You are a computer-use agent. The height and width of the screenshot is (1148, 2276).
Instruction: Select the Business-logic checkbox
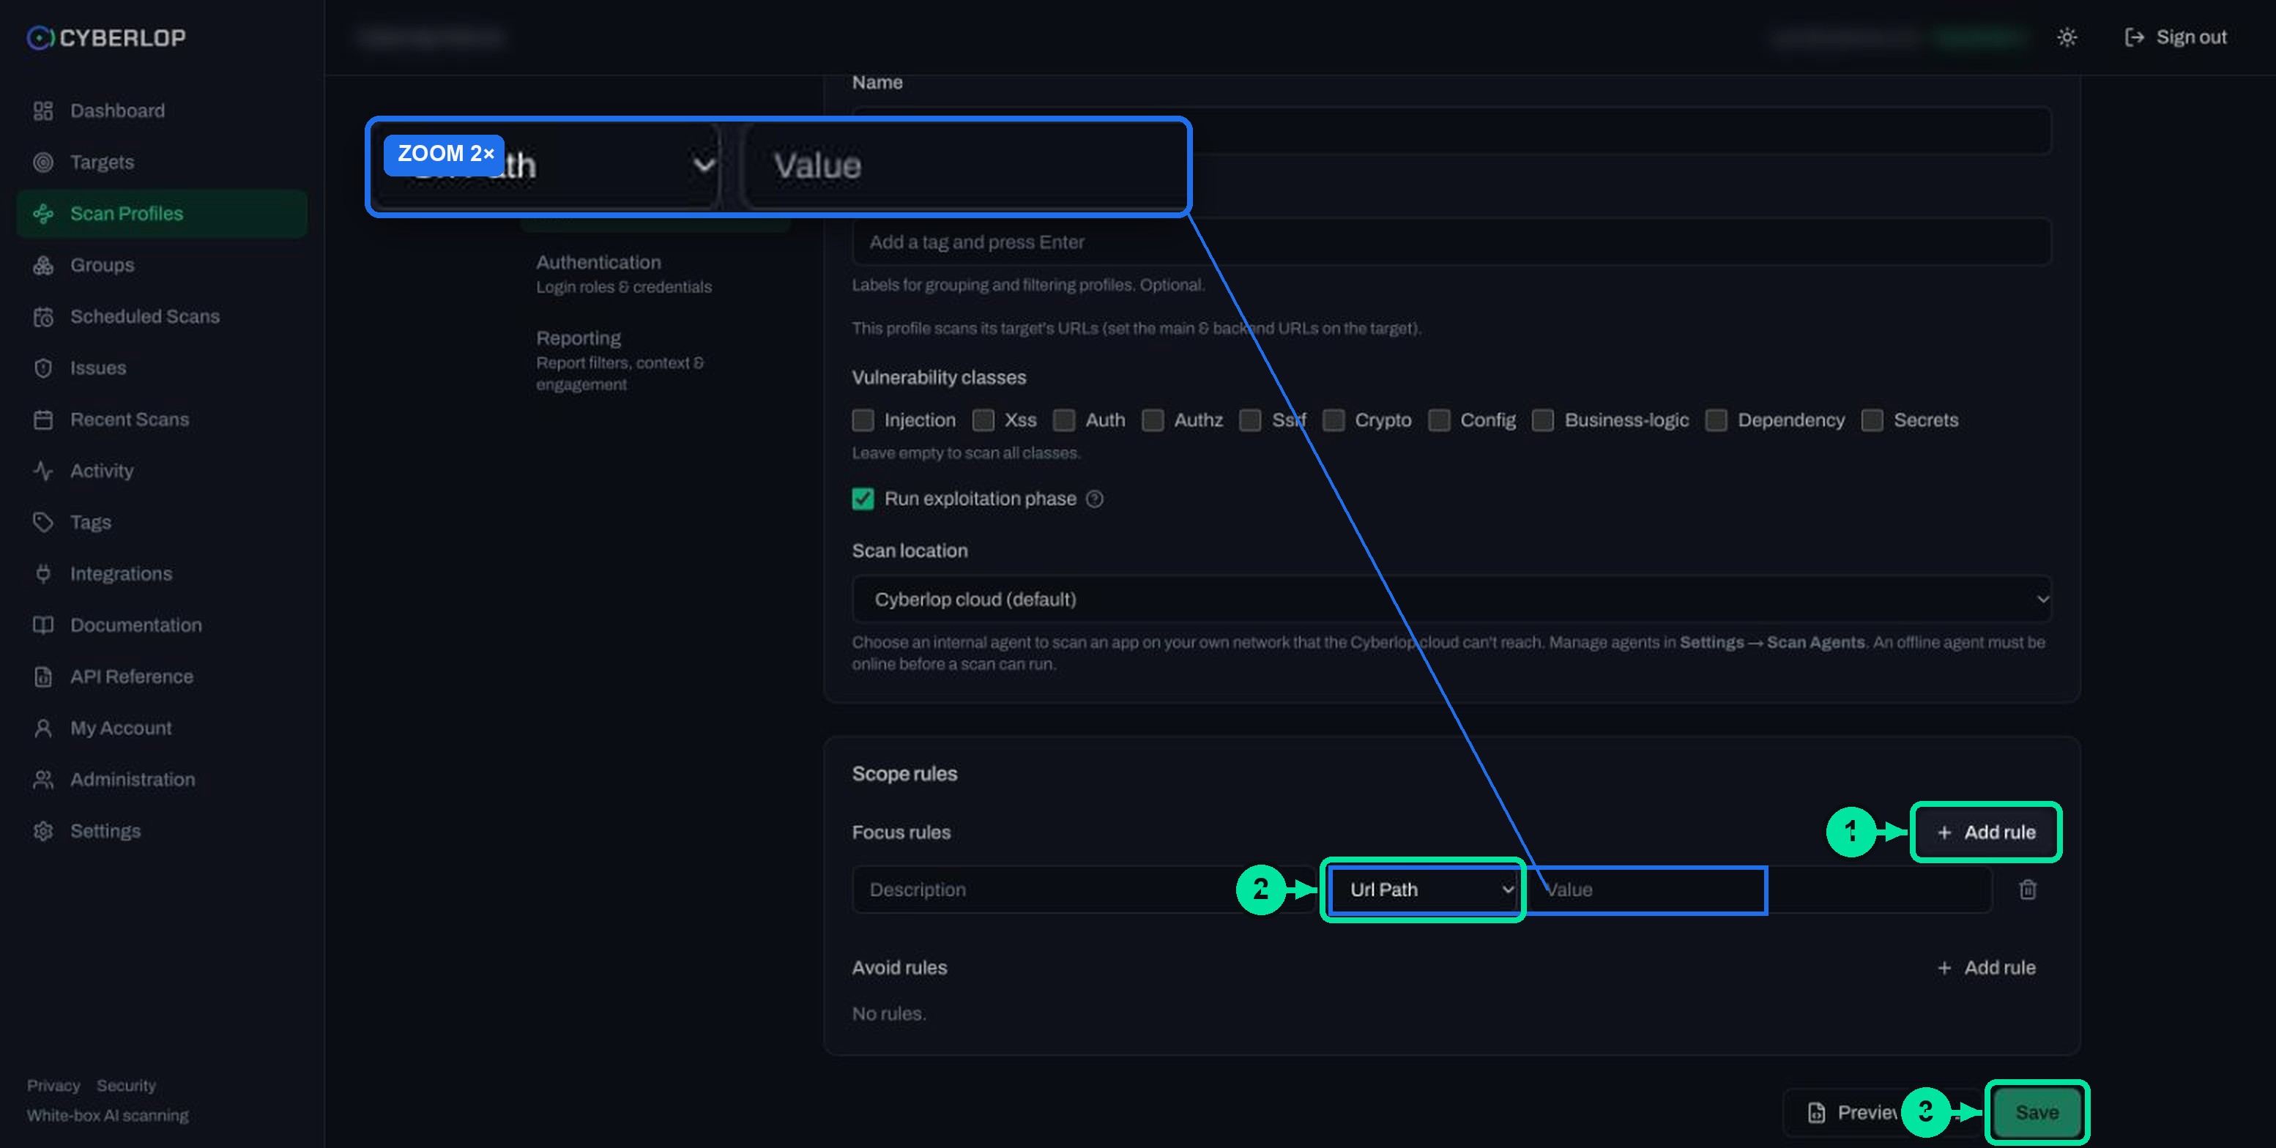pos(1543,420)
